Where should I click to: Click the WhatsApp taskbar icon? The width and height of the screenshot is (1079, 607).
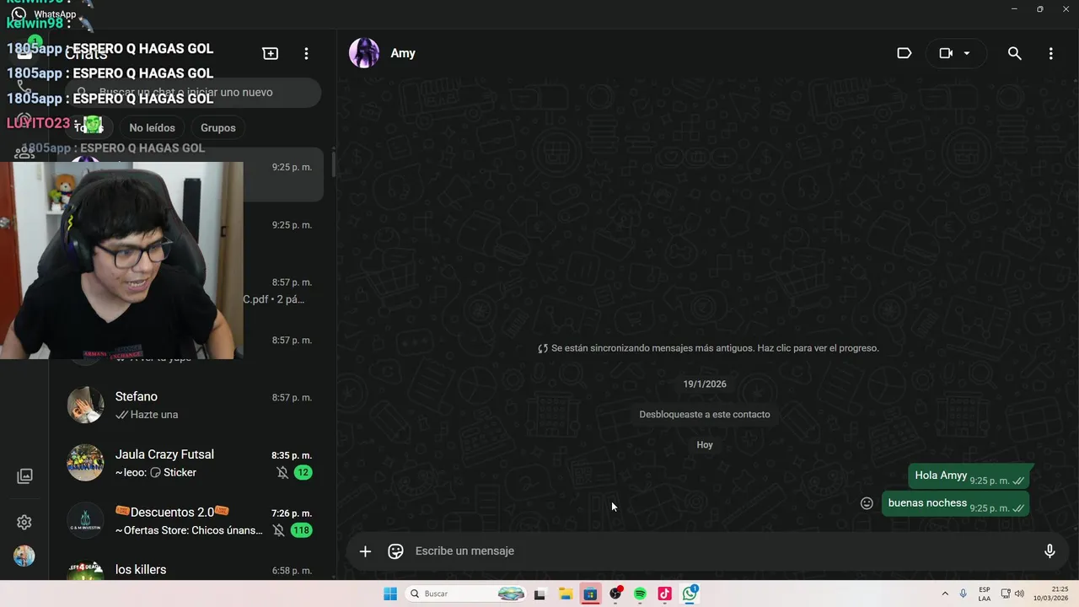pyautogui.click(x=690, y=594)
